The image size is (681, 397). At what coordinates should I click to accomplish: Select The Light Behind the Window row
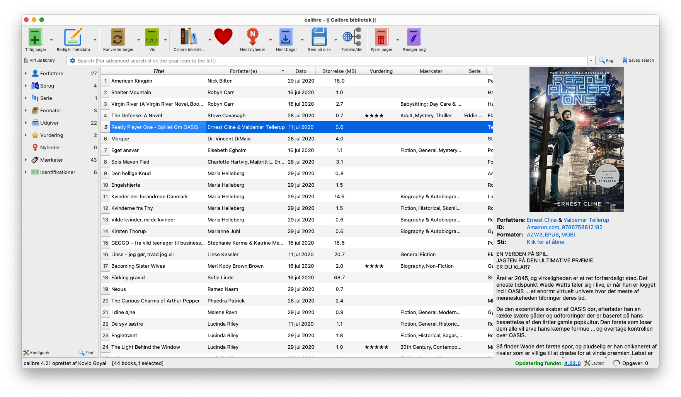pos(296,347)
